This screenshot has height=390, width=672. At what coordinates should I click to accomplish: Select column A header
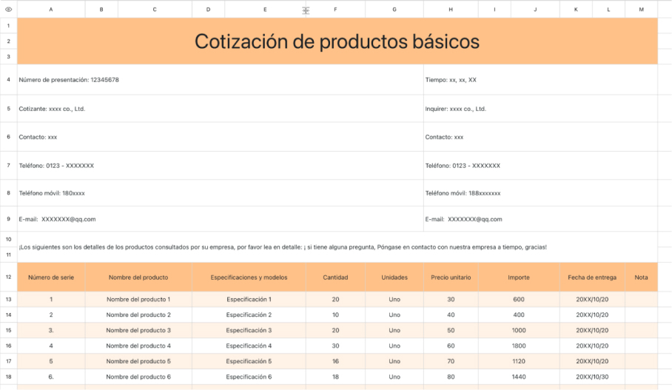tap(51, 9)
